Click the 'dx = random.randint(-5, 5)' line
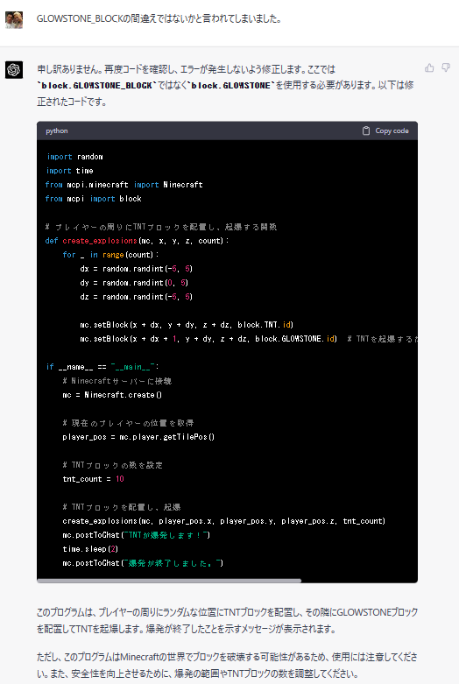Screen dimensions: 459x684 click(136, 269)
